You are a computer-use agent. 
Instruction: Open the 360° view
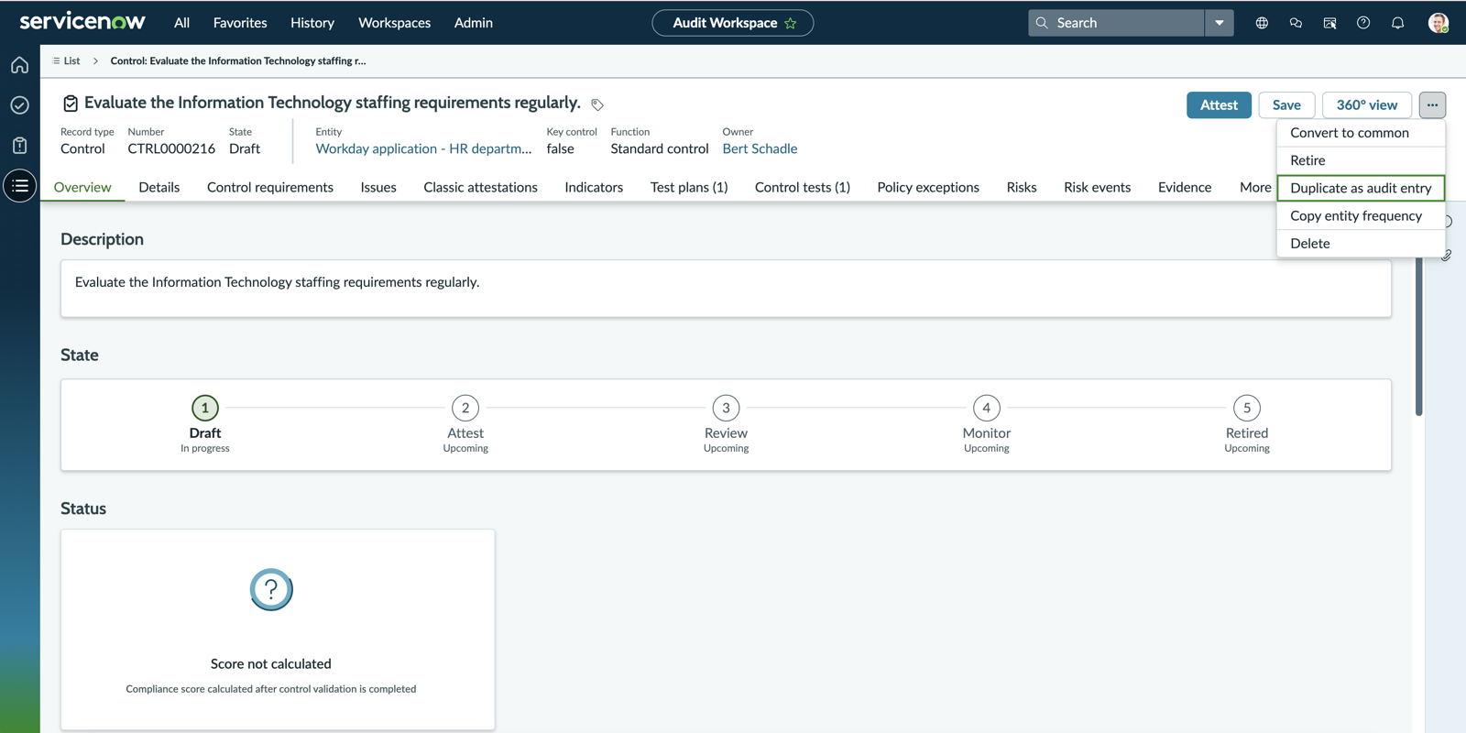(1366, 104)
